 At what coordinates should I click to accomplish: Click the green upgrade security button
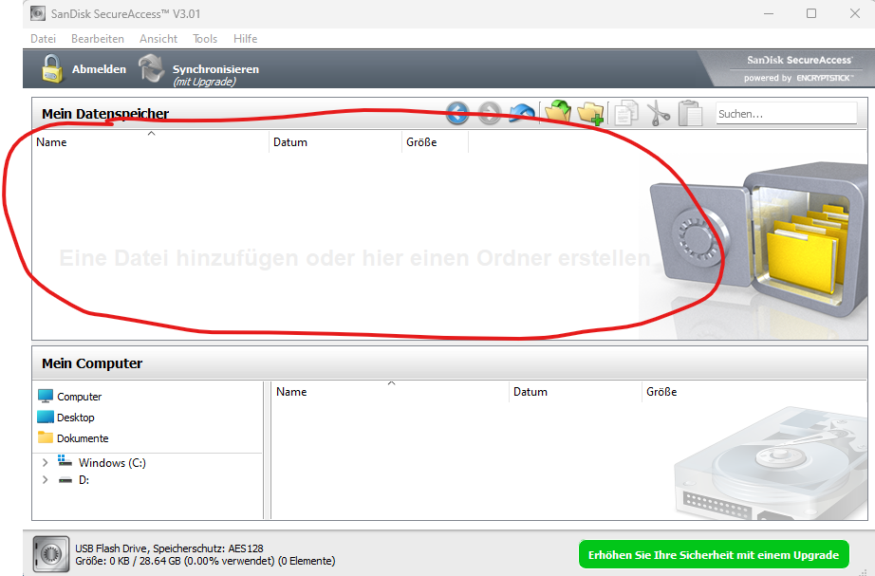click(714, 554)
